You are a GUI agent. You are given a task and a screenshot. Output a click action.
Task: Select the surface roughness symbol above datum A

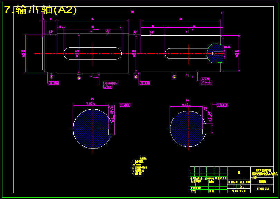pos(51,32)
